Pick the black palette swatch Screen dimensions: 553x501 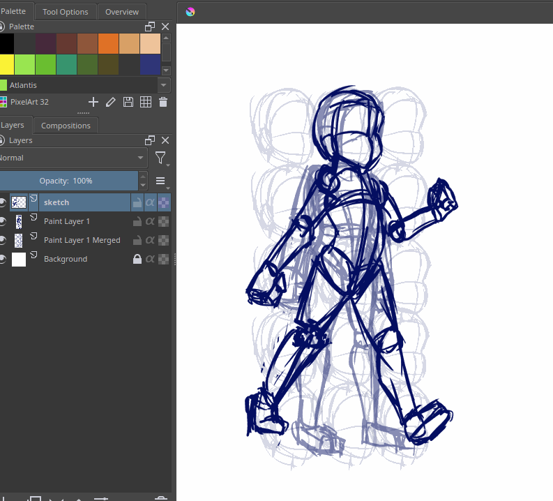pyautogui.click(x=7, y=43)
